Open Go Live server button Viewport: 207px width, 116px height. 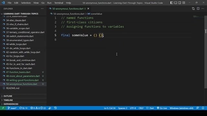pyautogui.click(x=162, y=108)
